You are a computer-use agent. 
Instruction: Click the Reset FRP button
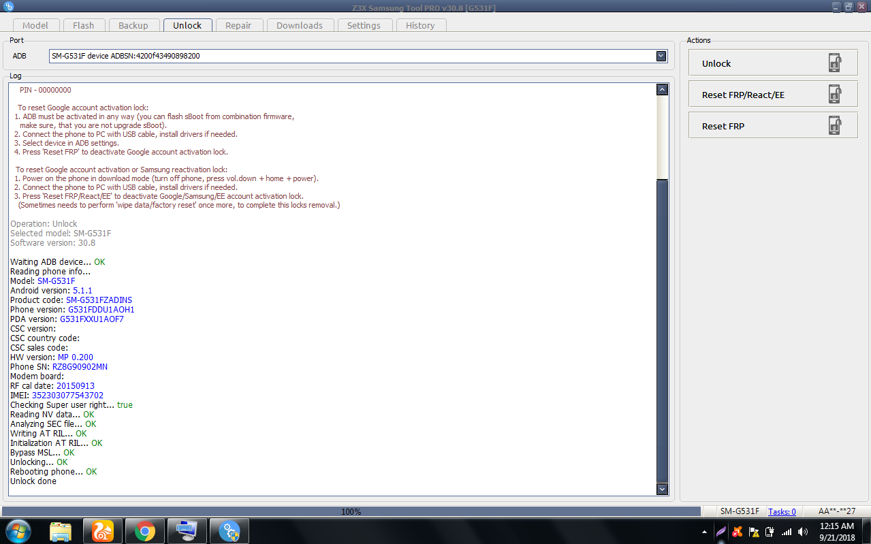[x=773, y=125]
